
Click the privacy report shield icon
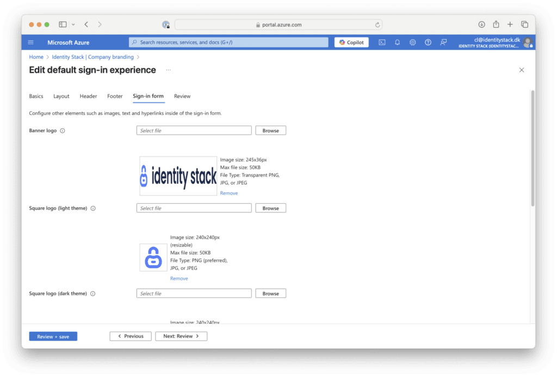pos(166,25)
